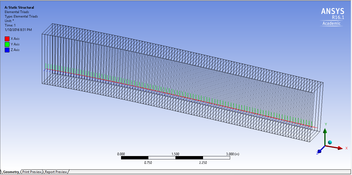This screenshot has width=352, height=175.
Task: Click the 'Z Axis' legend label
Action: pyautogui.click(x=15, y=50)
